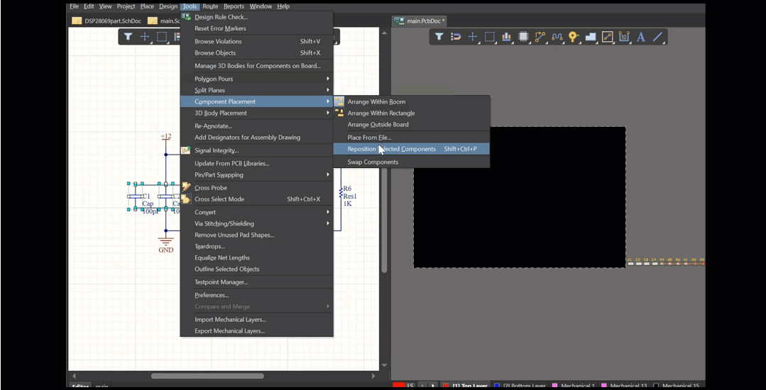Open the Route menu
The height and width of the screenshot is (390, 766).
210,6
